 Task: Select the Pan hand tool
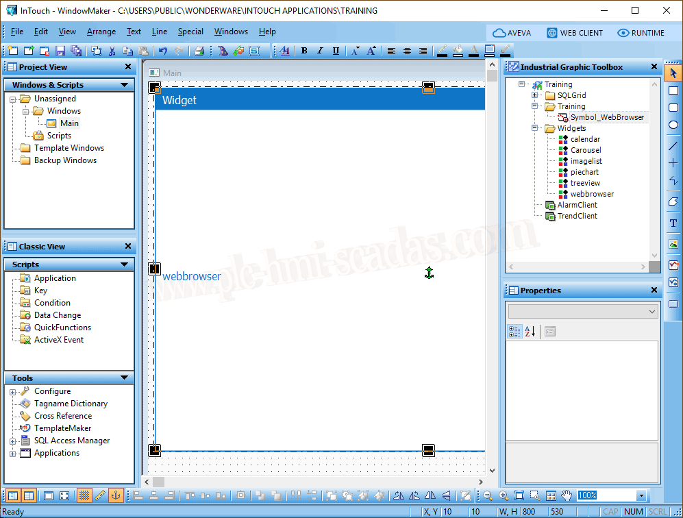[567, 495]
